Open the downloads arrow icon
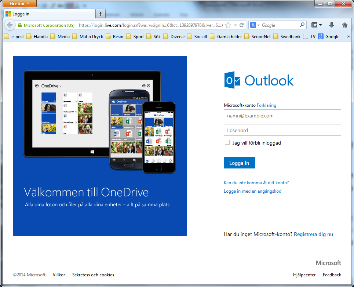Viewport: 354px width, 287px height. point(331,25)
